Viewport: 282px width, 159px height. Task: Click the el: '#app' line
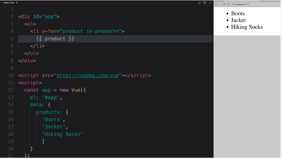click(46, 98)
